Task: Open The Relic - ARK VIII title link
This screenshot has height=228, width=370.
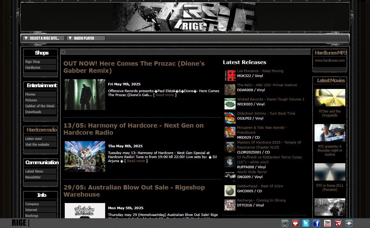Action: click(267, 85)
